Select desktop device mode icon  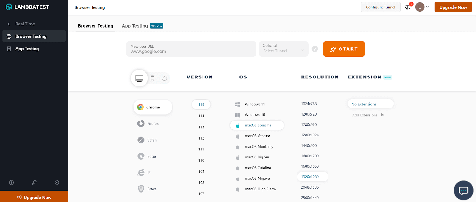click(139, 78)
